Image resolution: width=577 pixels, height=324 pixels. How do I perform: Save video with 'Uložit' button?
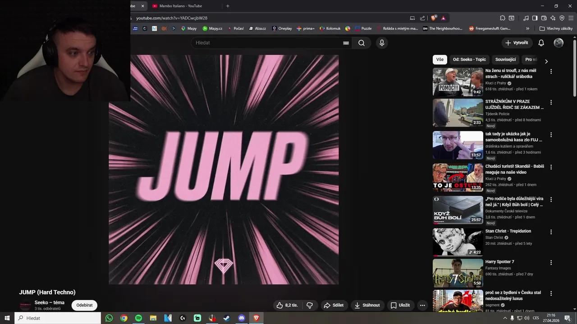[400, 305]
